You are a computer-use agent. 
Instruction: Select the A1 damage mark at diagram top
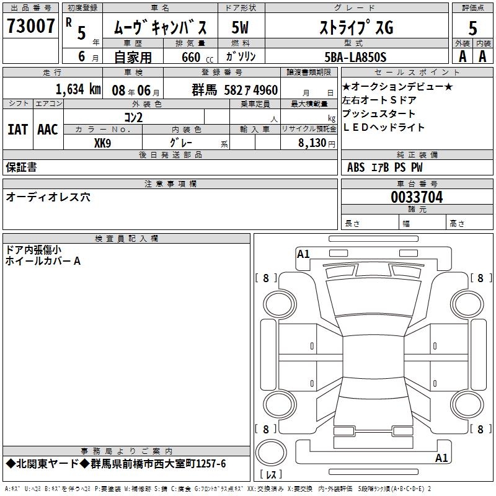coord(303,254)
